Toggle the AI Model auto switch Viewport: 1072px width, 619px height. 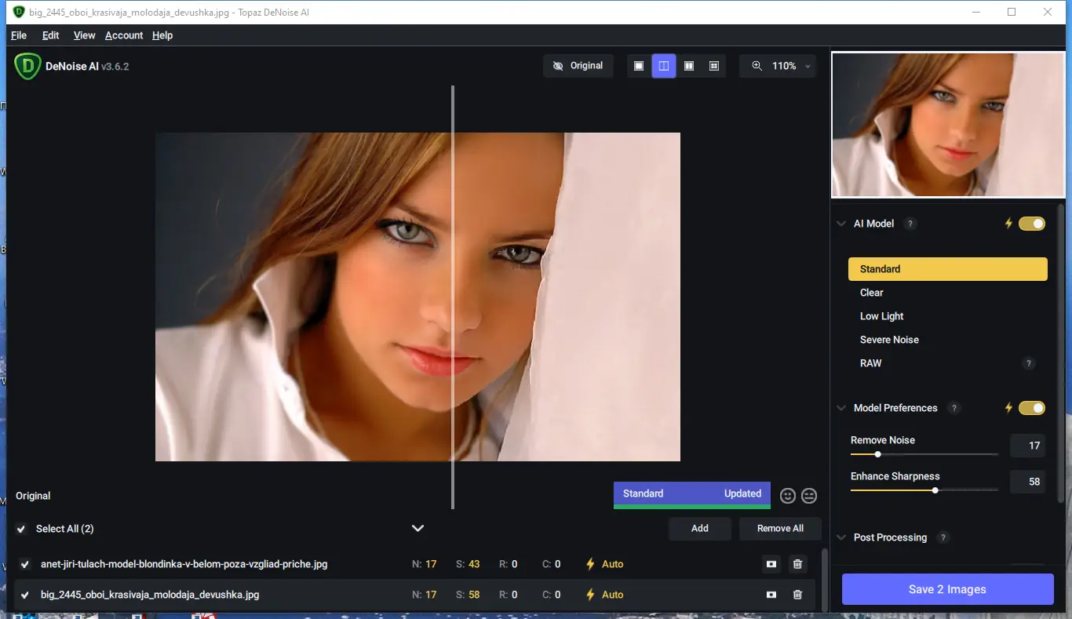pyautogui.click(x=1031, y=224)
